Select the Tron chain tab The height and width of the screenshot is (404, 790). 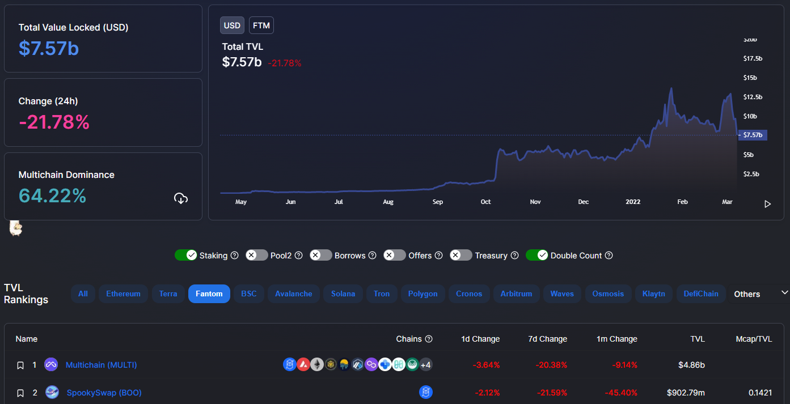382,294
